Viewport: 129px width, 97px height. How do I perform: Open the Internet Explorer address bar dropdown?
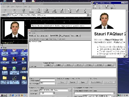click(x=87, y=15)
